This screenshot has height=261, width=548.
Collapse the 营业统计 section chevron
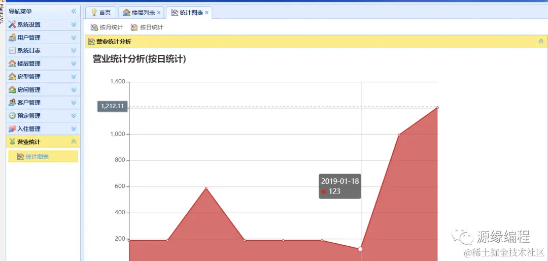[74, 142]
